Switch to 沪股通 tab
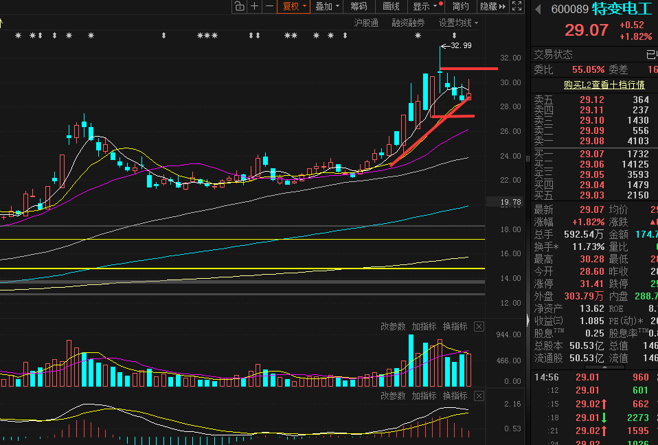The image size is (658, 445). point(366,23)
